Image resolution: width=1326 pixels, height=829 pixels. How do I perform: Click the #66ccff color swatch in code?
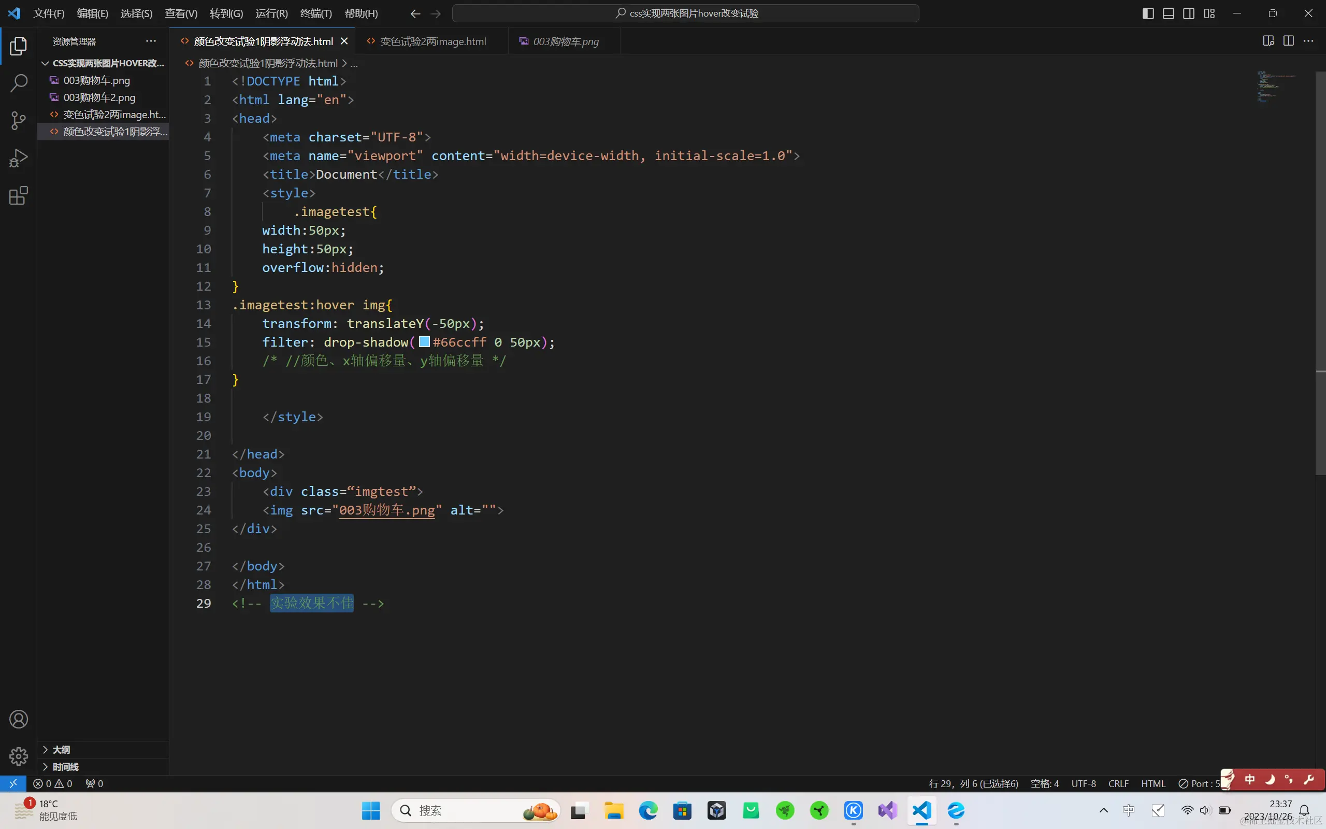[424, 342]
